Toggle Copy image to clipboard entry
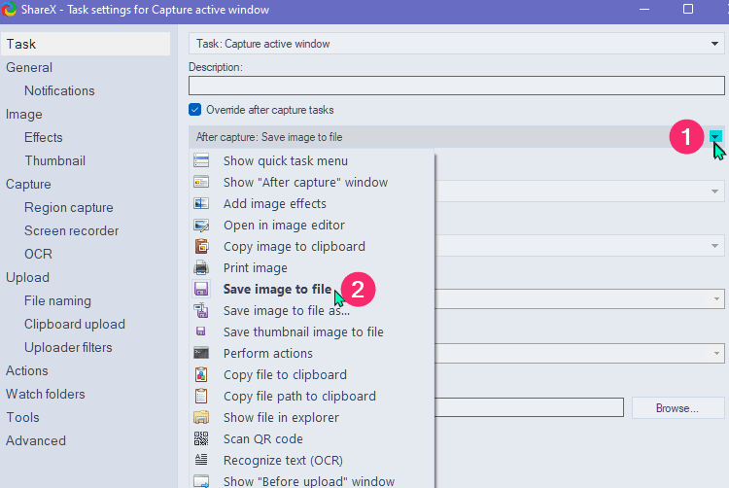The height and width of the screenshot is (488, 729). coord(312,246)
